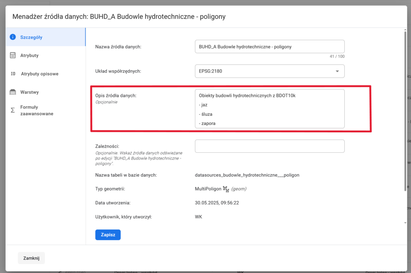Click the Zamknij button
Image resolution: width=411 pixels, height=273 pixels.
tap(31, 258)
